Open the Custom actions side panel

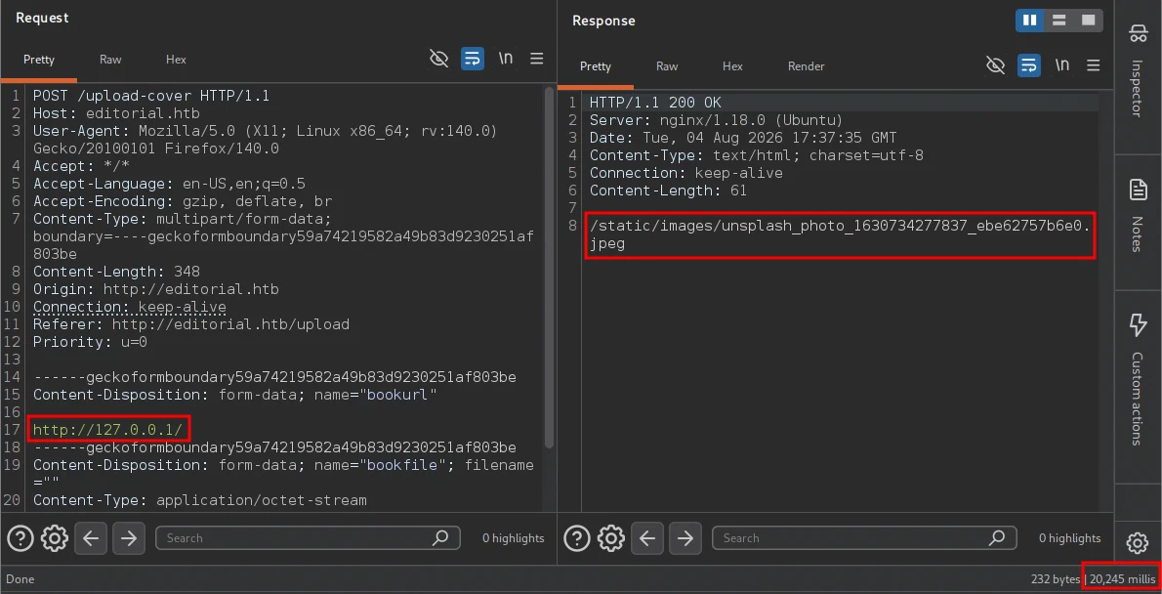point(1137,380)
